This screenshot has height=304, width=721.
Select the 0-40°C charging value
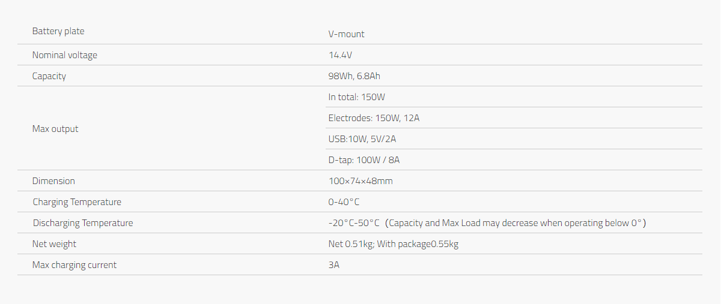pyautogui.click(x=344, y=202)
